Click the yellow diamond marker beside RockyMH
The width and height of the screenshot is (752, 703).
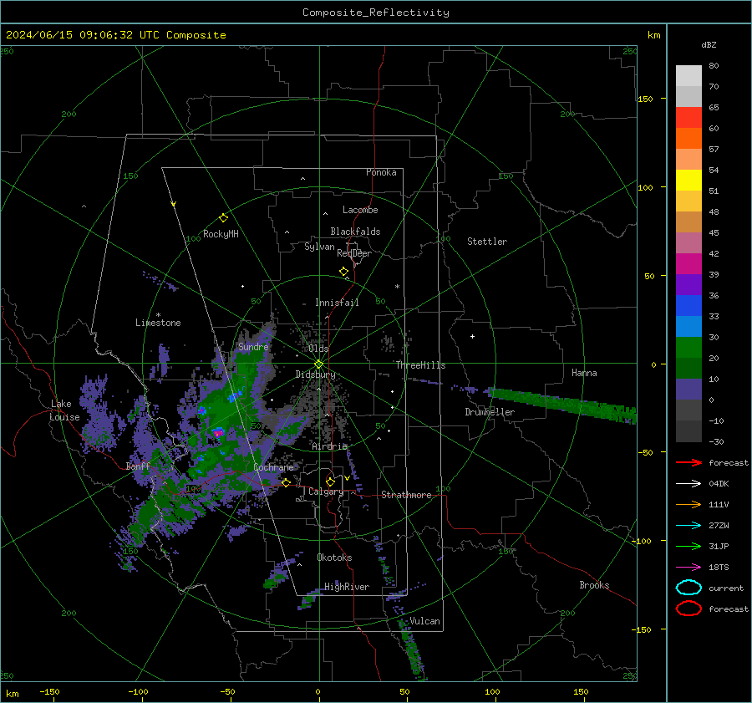(223, 218)
